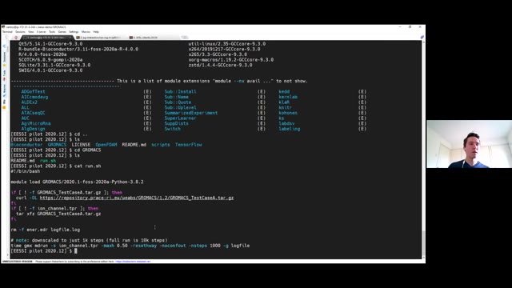Click the paperclip attach icon
This screenshot has width=512, height=288.
(x=422, y=38)
